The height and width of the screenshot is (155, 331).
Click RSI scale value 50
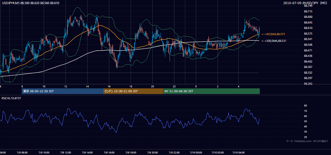tap(305, 121)
